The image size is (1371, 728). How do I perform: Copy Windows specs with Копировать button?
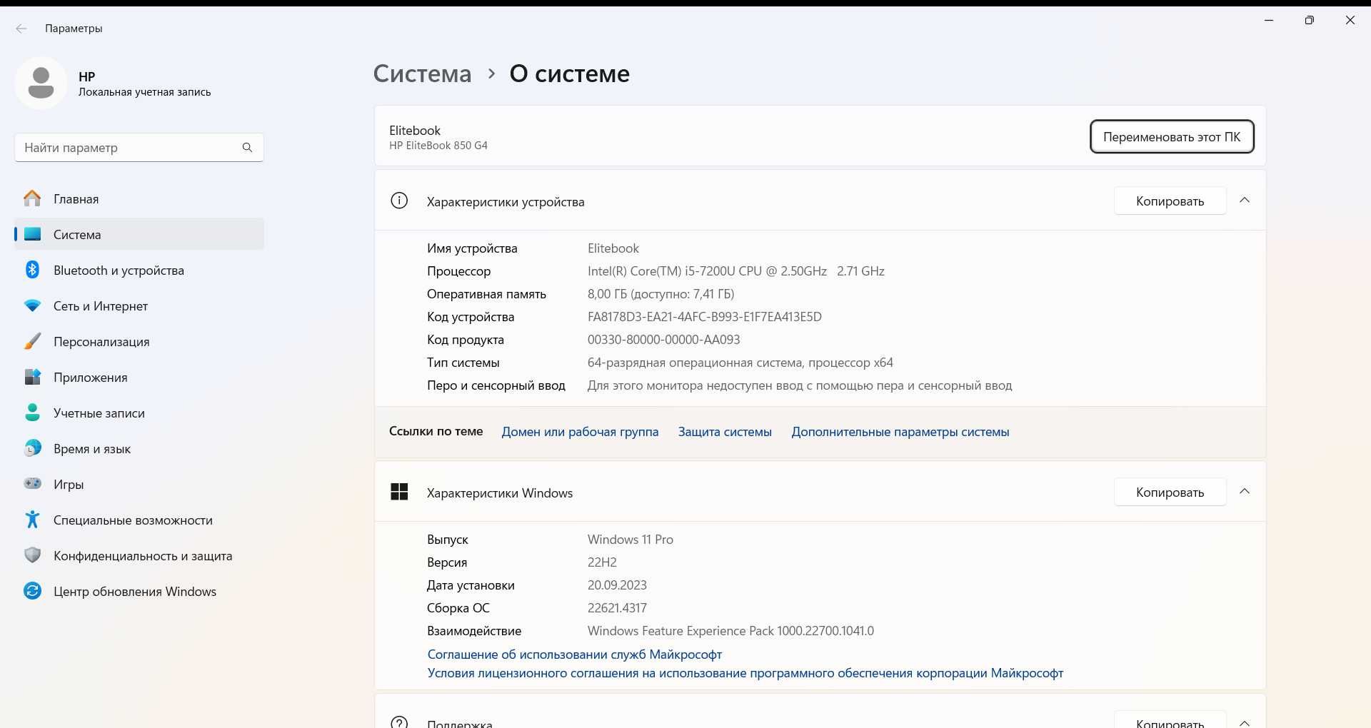(1170, 492)
